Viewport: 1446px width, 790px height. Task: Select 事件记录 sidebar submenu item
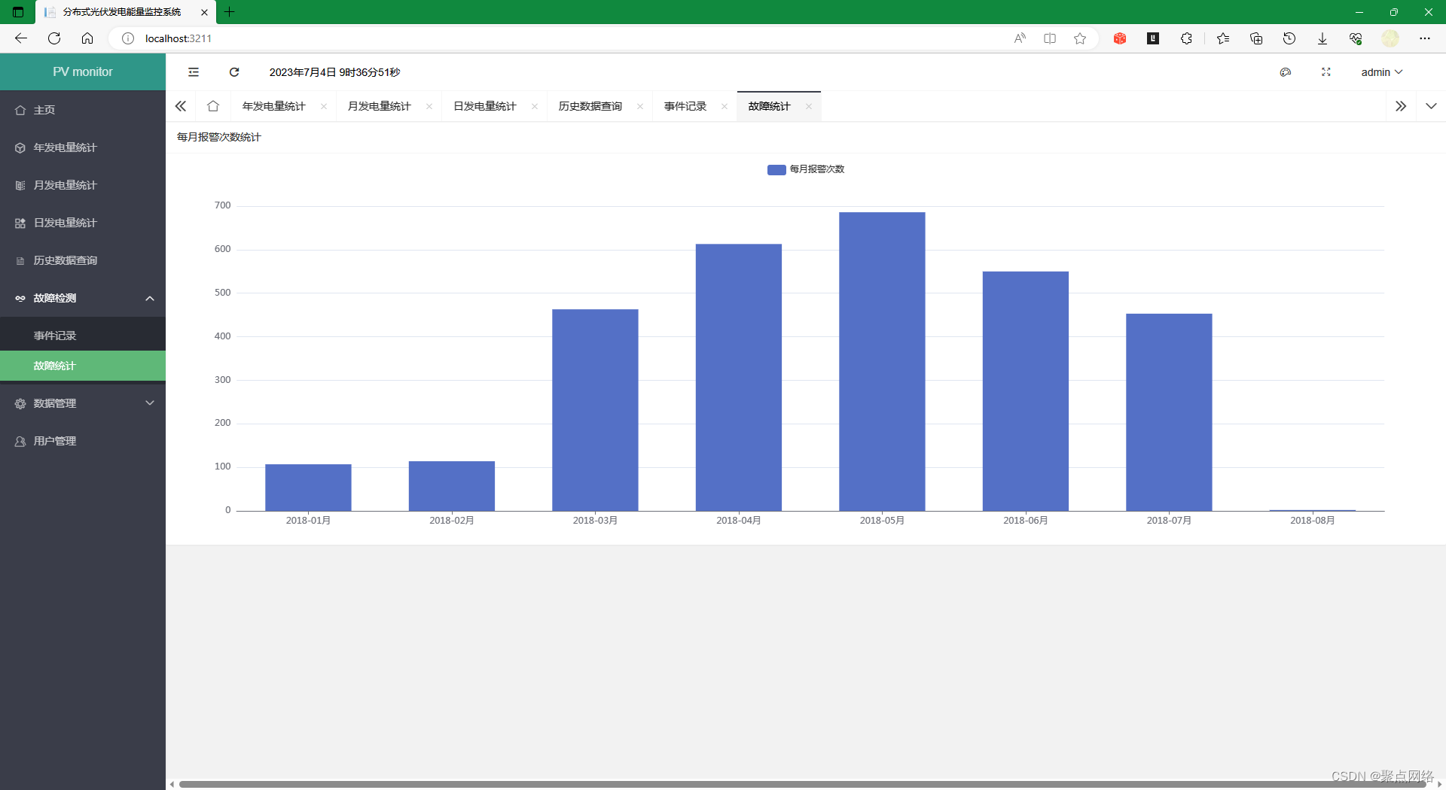83,336
